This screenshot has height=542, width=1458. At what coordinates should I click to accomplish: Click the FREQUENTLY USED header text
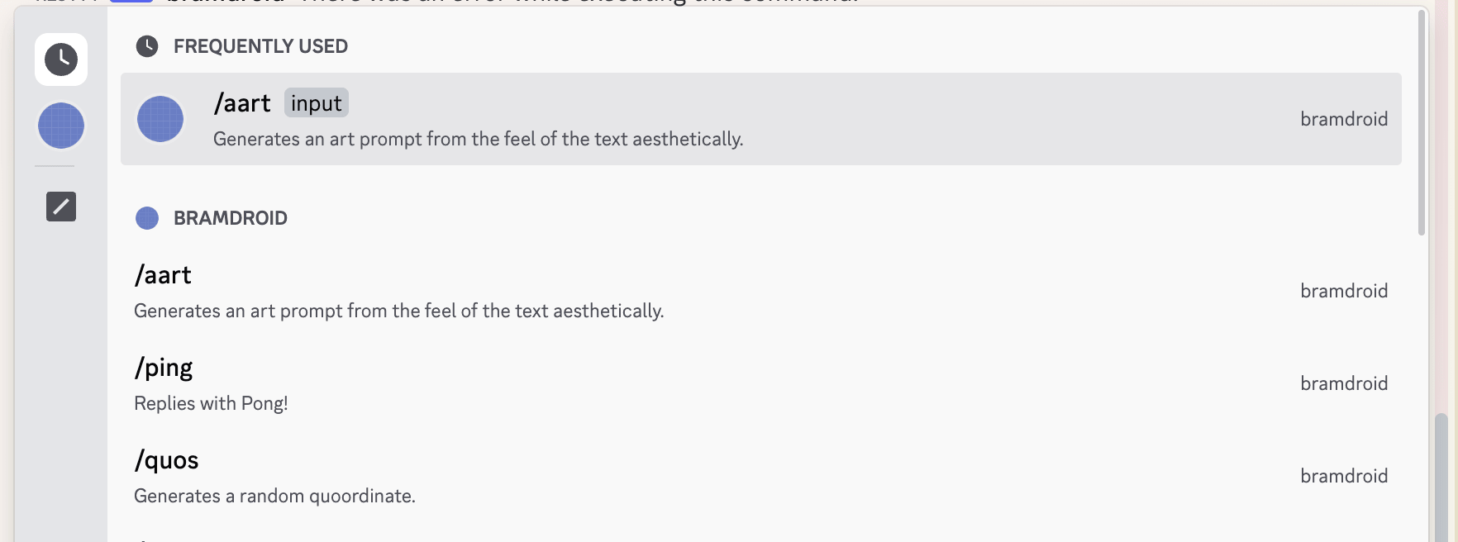tap(260, 46)
